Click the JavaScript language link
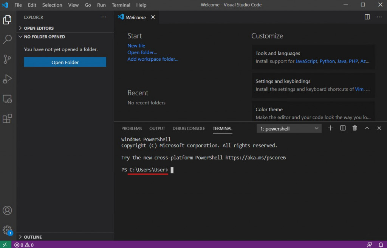 pos(306,61)
